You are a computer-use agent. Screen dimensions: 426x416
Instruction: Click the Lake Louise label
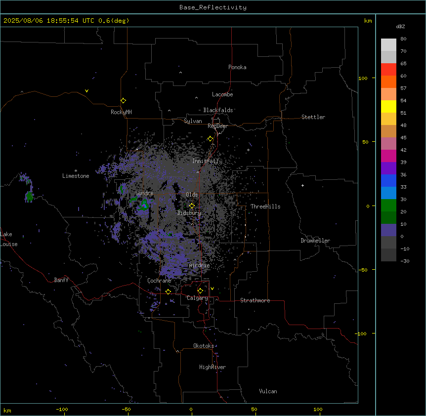(x=9, y=239)
